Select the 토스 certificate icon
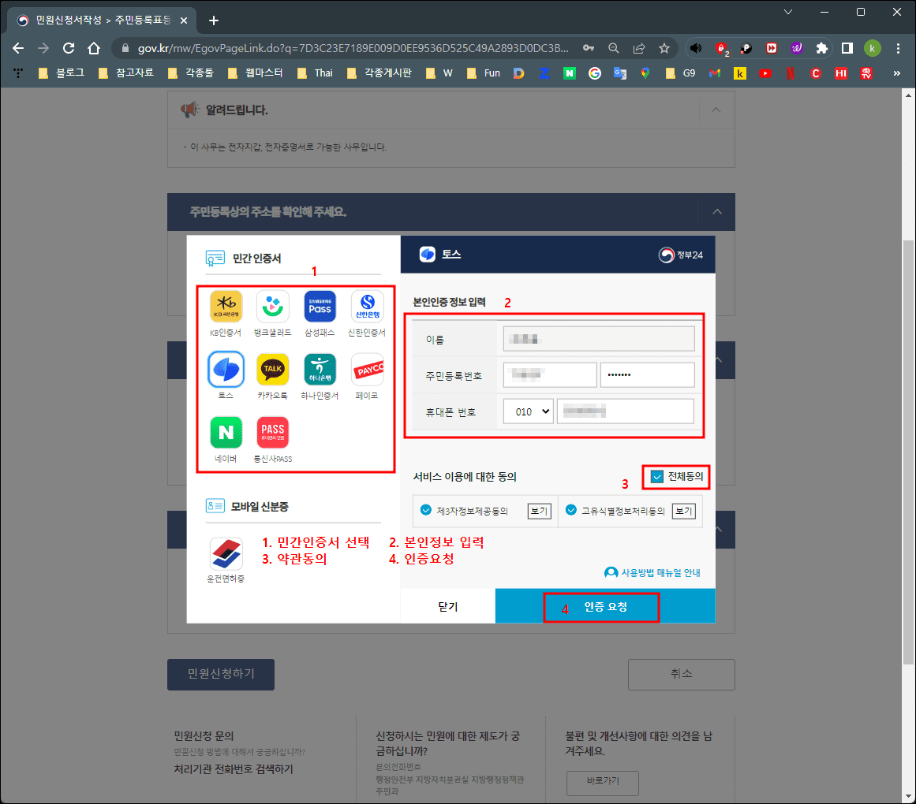This screenshot has width=916, height=804. point(226,370)
